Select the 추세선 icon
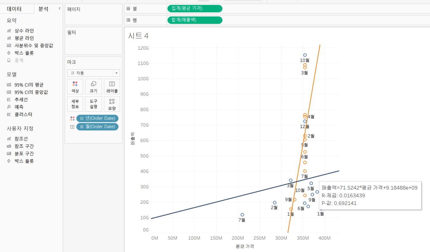This screenshot has width=430, height=252. (x=9, y=99)
